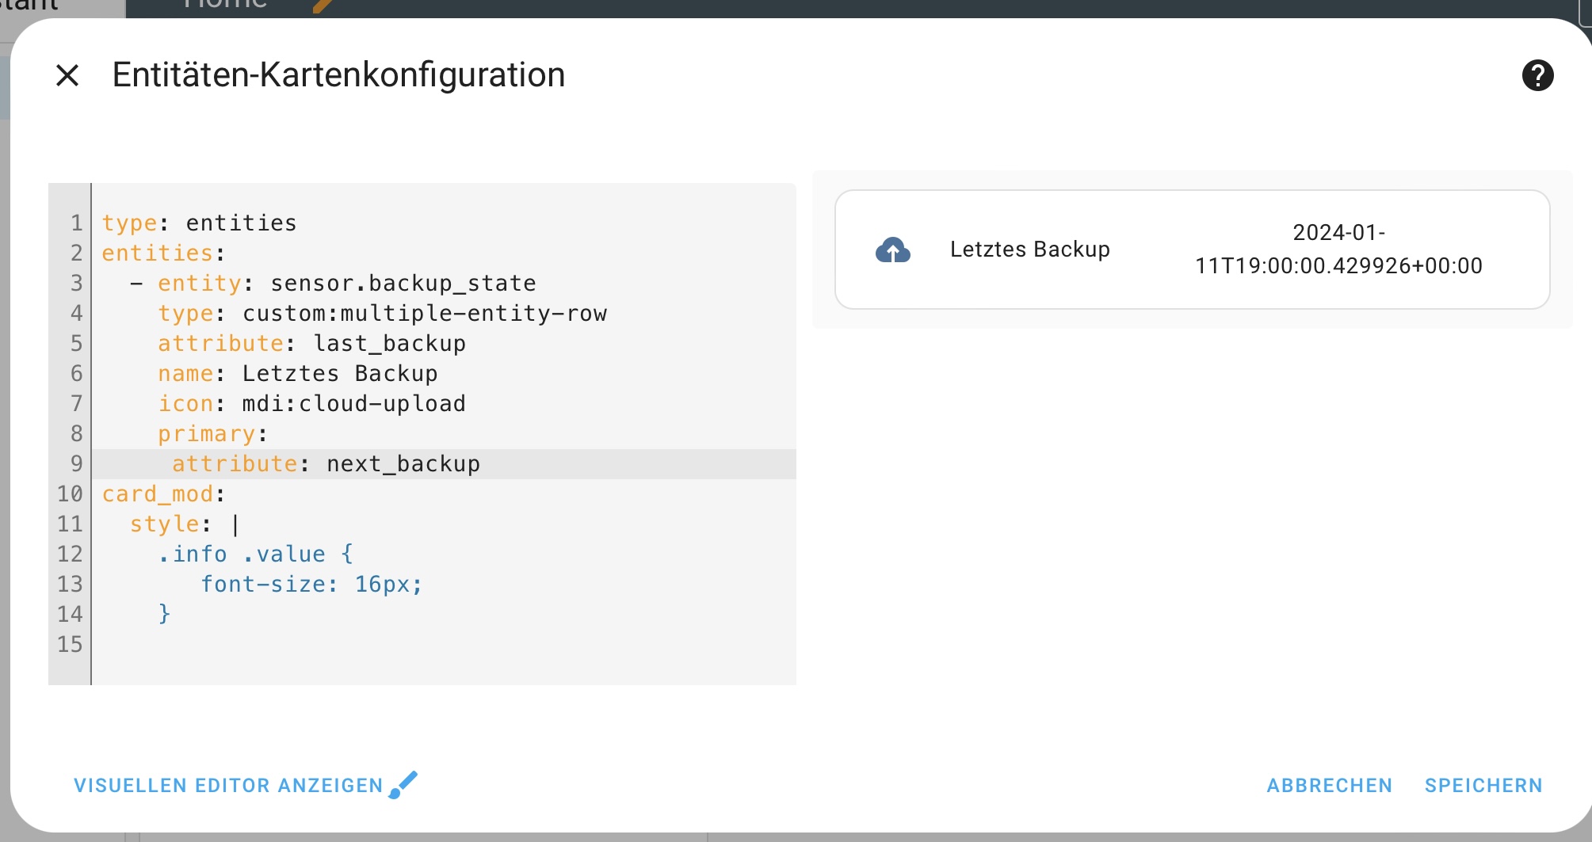Click the backup timestamp value in preview
Screen dimensions: 1592x842
1338,250
